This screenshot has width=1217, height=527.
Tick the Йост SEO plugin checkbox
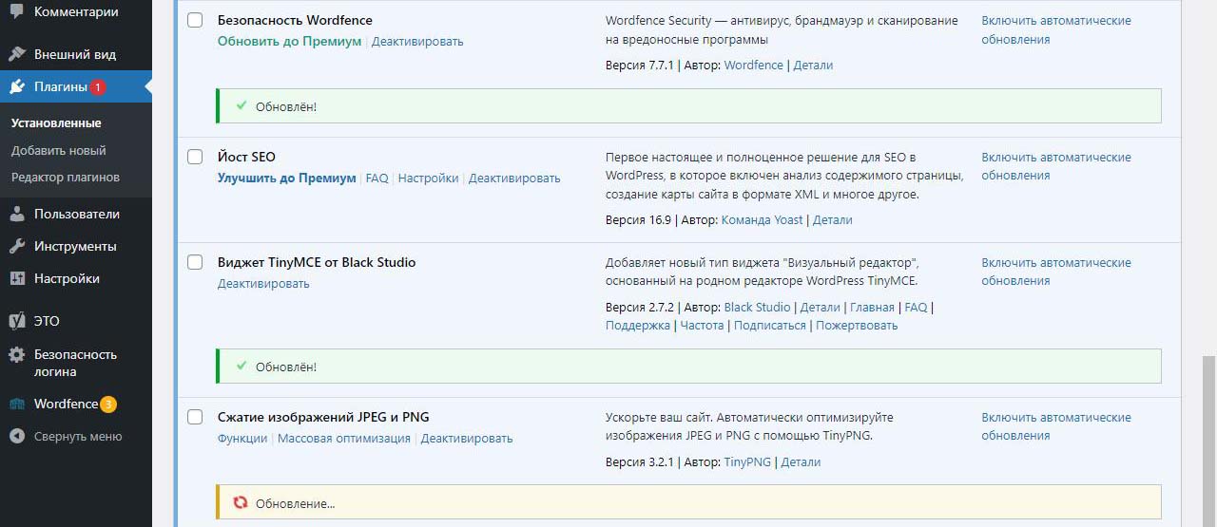pos(195,157)
